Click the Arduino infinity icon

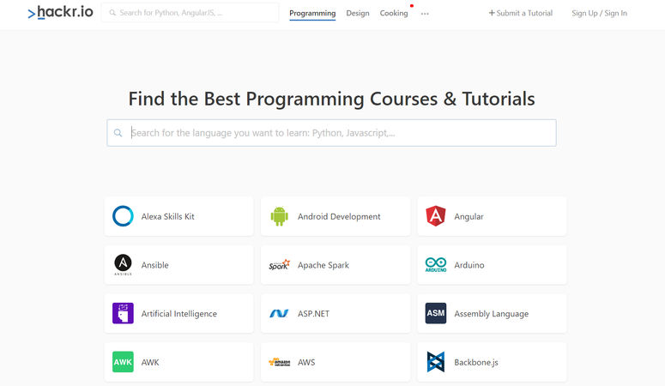[435, 265]
